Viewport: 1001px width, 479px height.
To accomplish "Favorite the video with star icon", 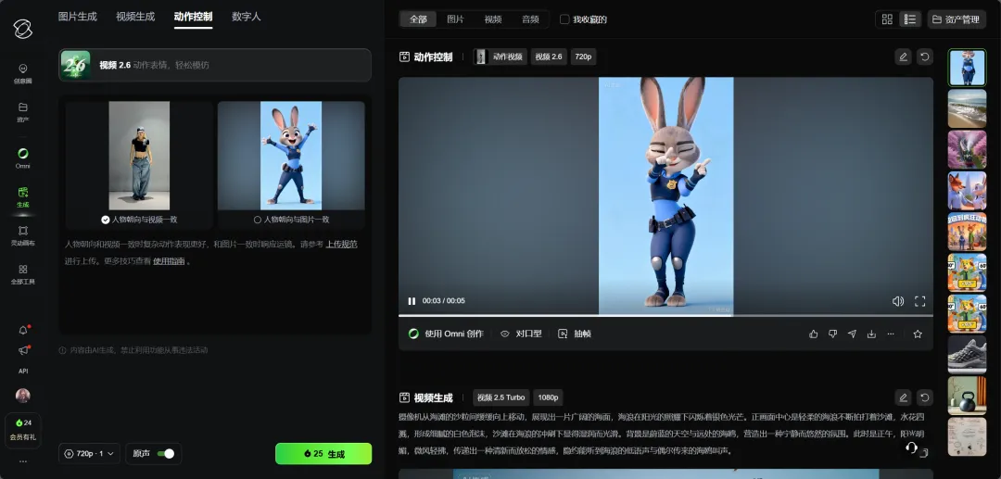I will [918, 334].
